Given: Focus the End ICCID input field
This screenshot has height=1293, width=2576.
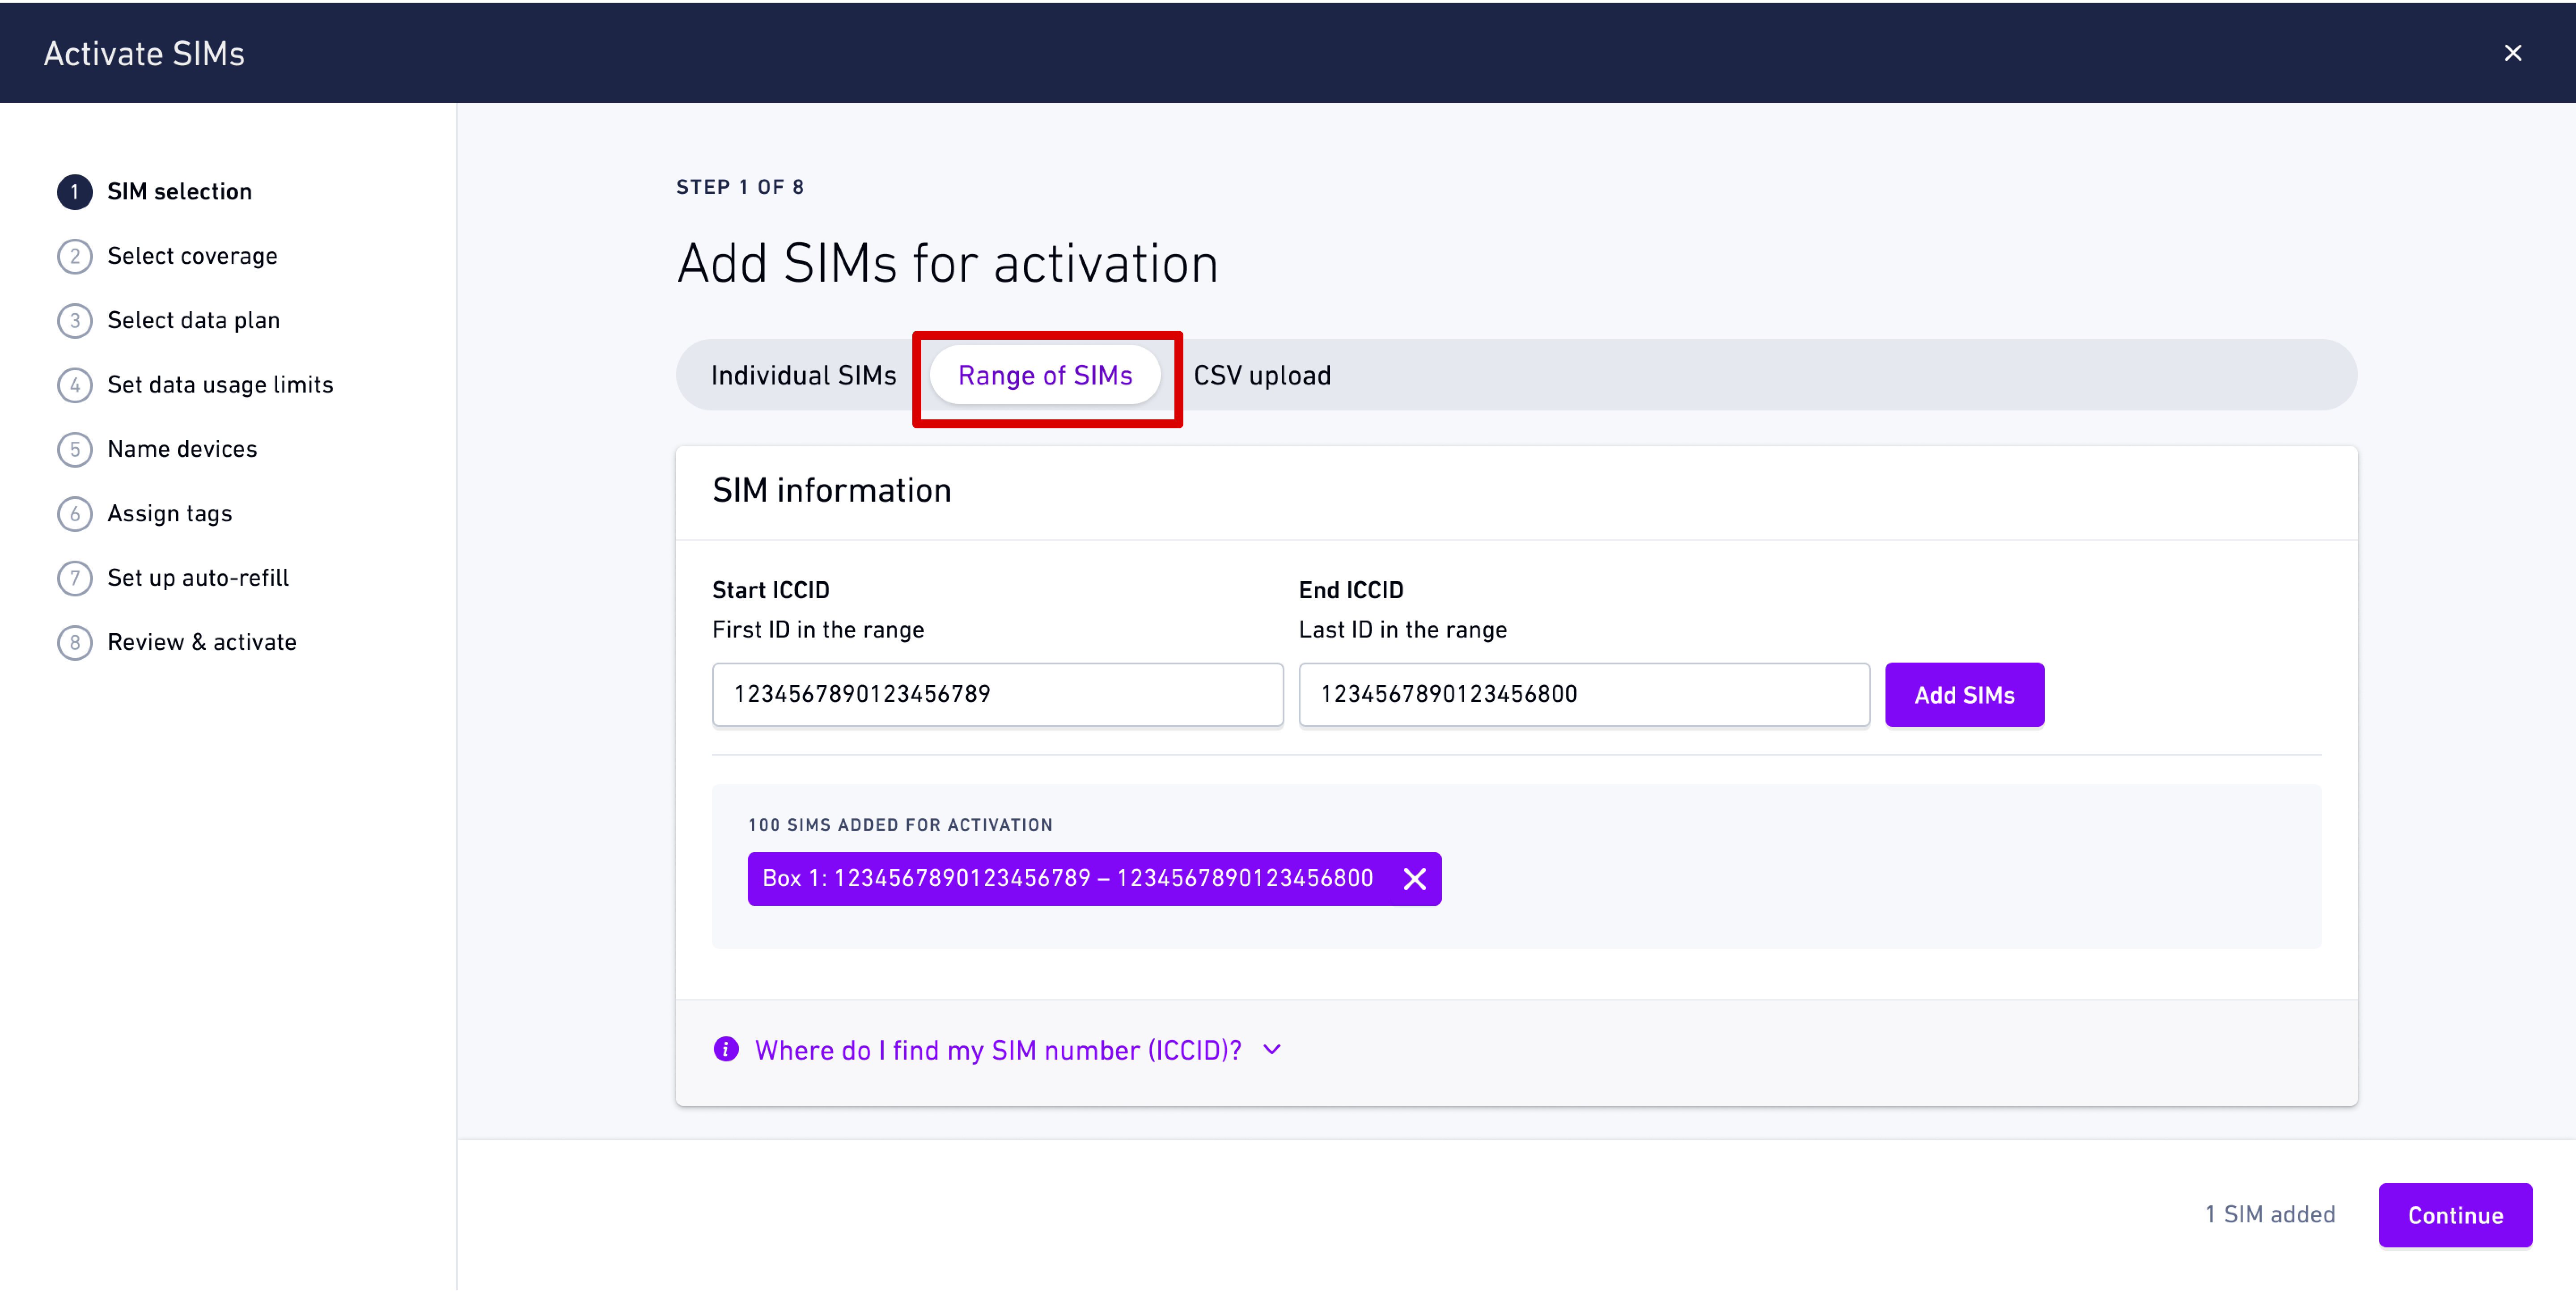Looking at the screenshot, I should click(1583, 694).
